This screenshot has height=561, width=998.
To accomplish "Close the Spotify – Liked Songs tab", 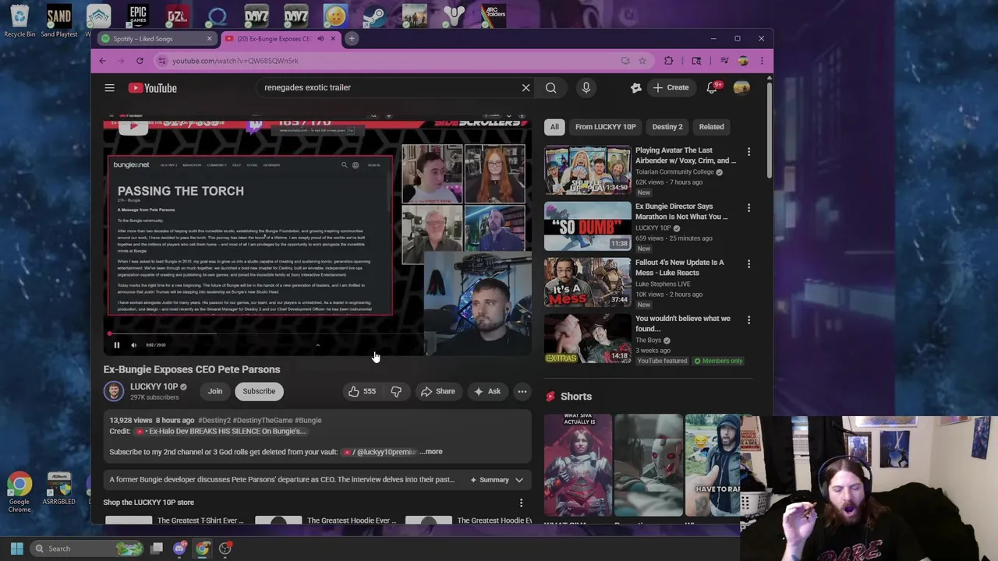I will [209, 39].
